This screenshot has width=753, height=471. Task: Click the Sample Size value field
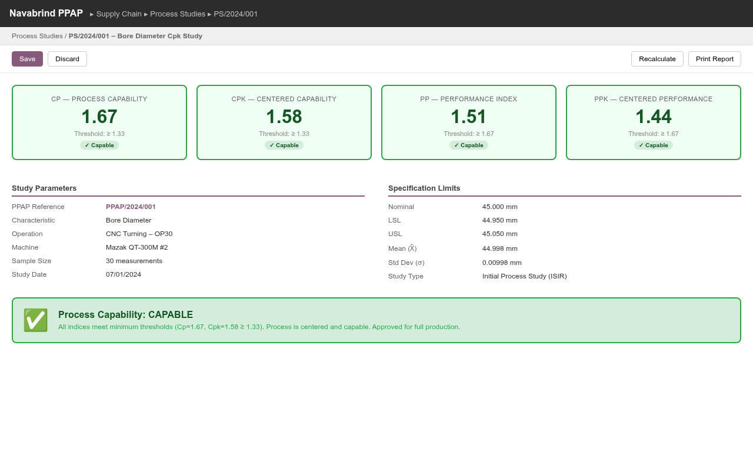[x=134, y=261]
